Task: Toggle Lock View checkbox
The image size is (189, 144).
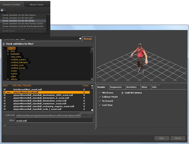Action: pyautogui.click(x=100, y=105)
